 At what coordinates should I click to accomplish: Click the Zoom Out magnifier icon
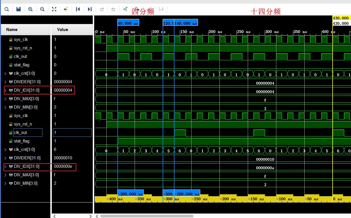(42, 9)
